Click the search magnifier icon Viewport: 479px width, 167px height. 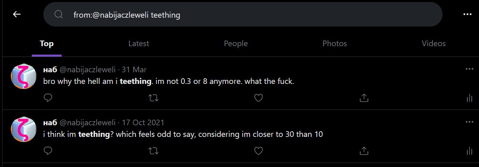click(59, 15)
